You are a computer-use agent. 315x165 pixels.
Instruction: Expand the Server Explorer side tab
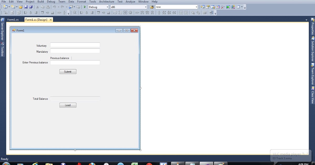pos(2,29)
